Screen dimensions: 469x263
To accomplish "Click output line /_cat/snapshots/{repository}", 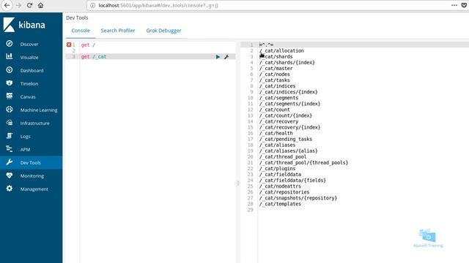I will pyautogui.click(x=298, y=198).
